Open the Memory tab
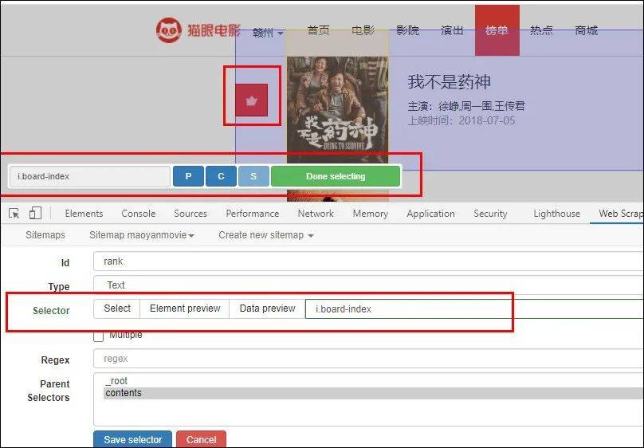Image resolution: width=644 pixels, height=448 pixels. [370, 214]
